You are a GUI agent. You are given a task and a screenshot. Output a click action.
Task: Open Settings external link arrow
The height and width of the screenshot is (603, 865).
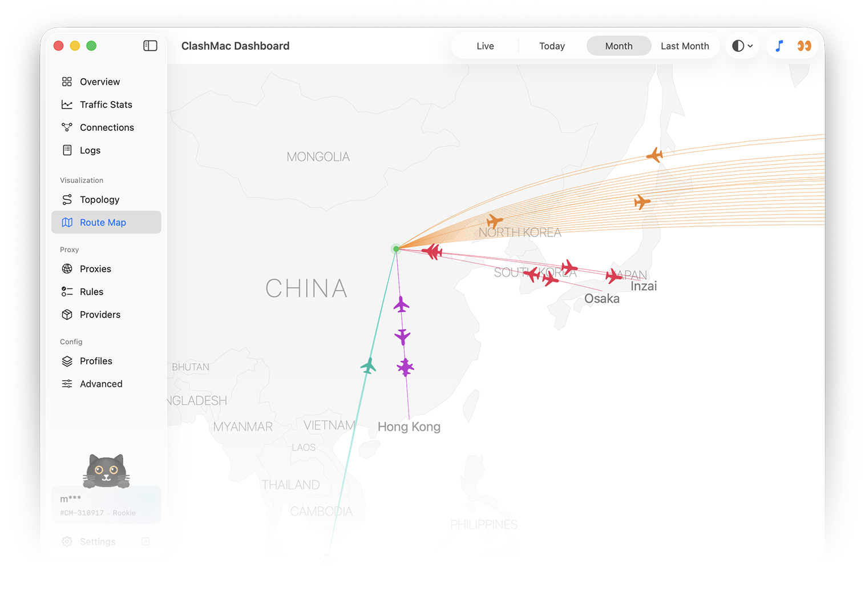click(x=145, y=541)
